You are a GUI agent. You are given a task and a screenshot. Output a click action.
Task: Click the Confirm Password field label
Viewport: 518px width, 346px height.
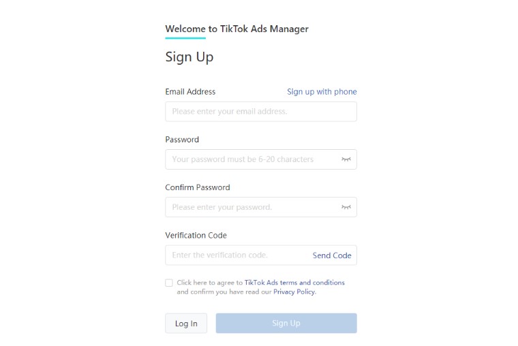[198, 187]
